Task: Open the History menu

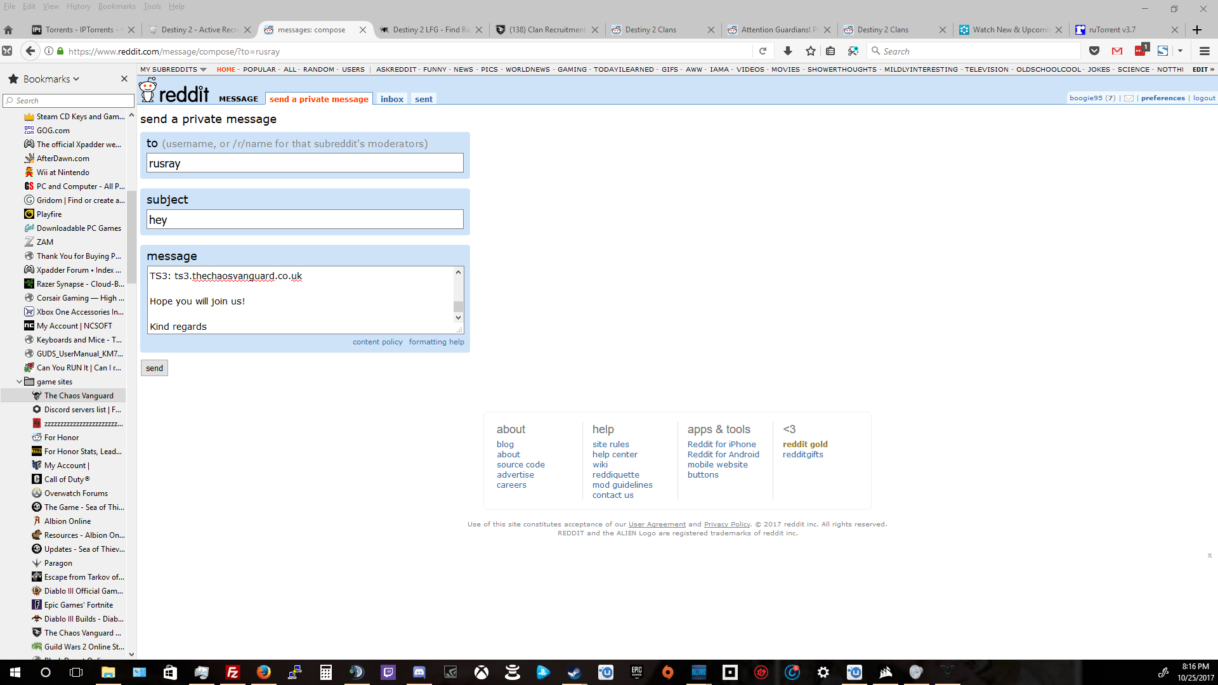Action: pos(78,6)
